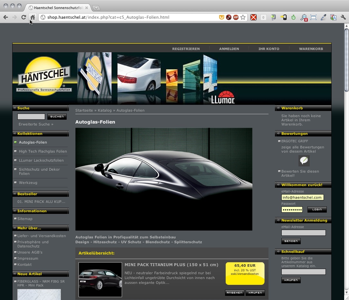The height and width of the screenshot is (300, 349).
Task: Open LLumar Lackschutzfolien collection
Action: click(41, 160)
